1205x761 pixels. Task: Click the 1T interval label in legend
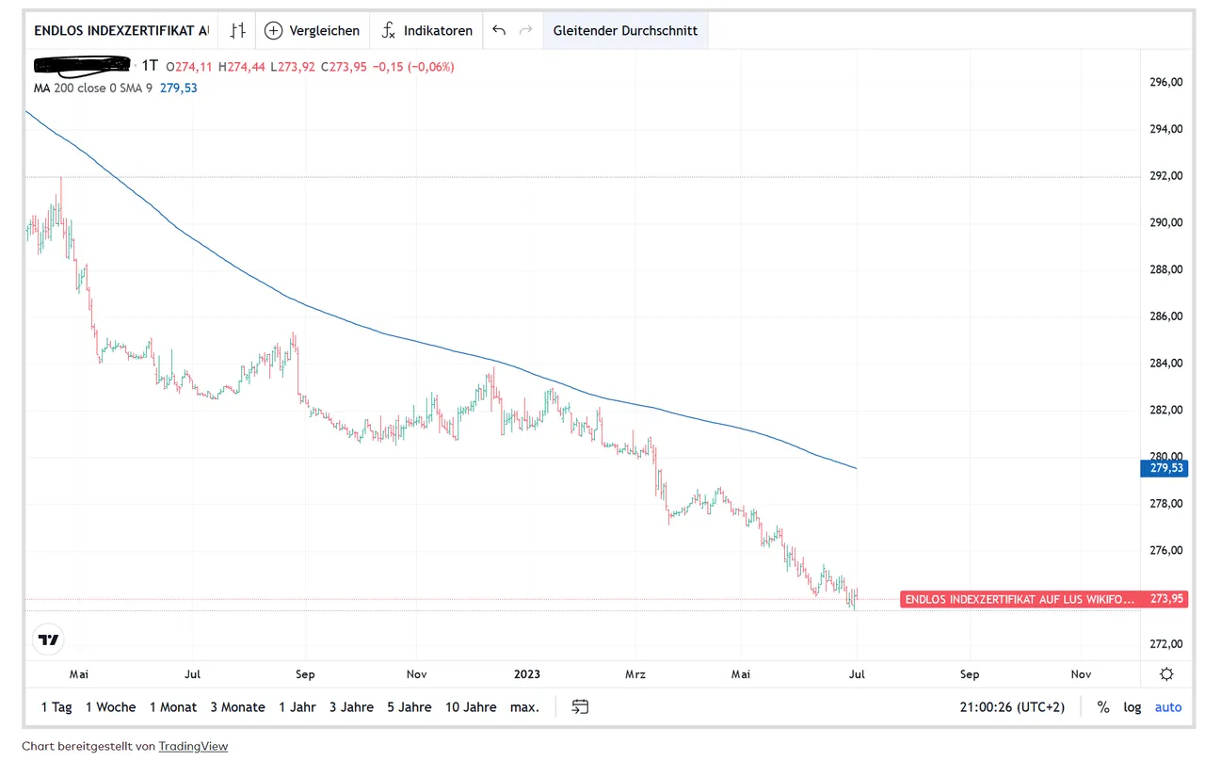click(150, 66)
